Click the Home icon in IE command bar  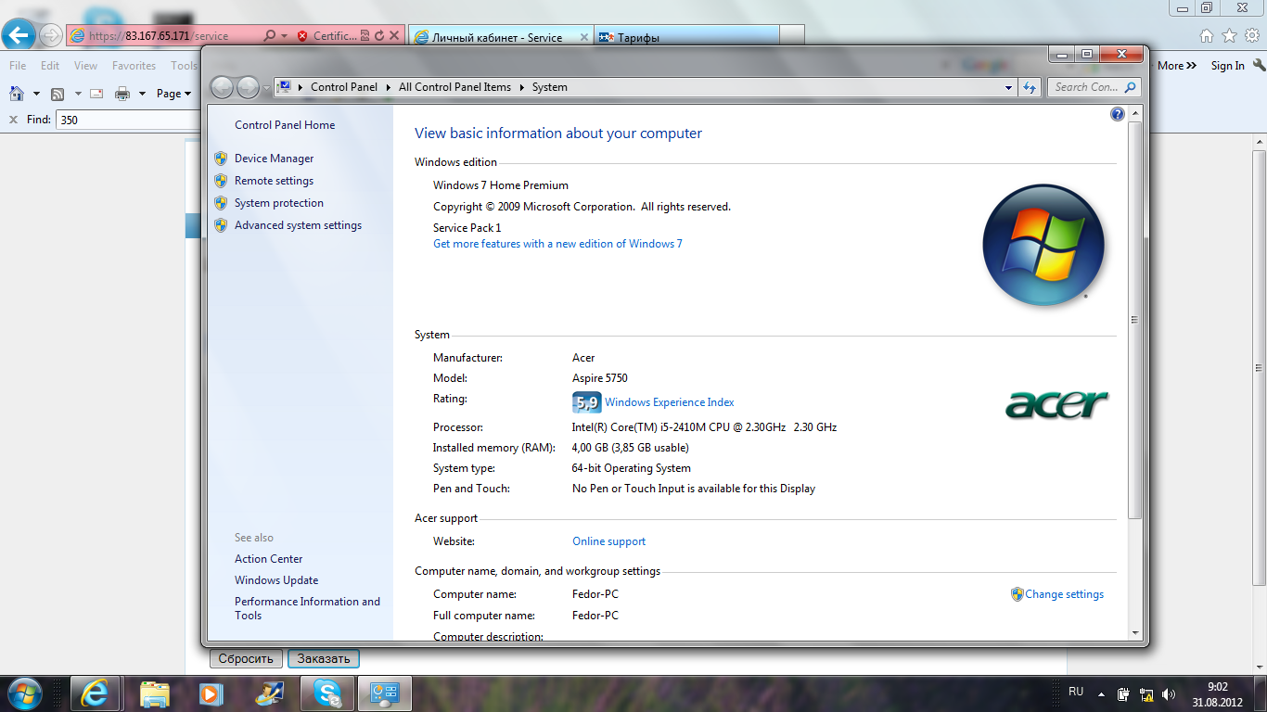pyautogui.click(x=17, y=93)
